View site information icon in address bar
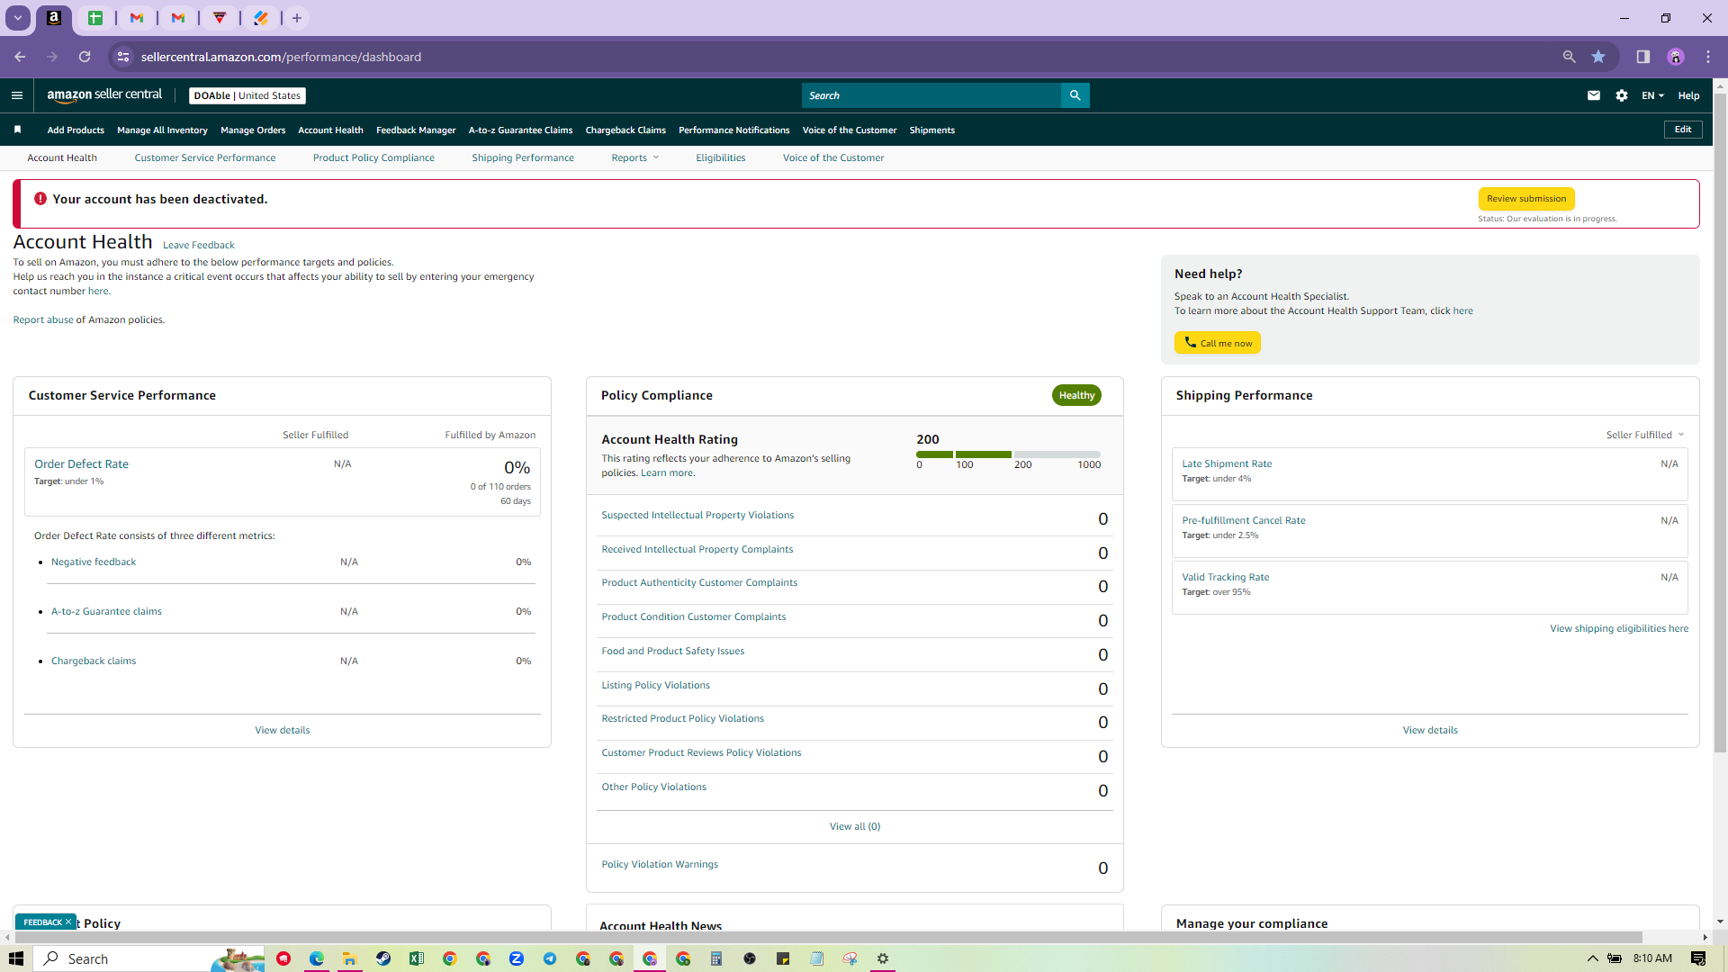 tap(123, 57)
